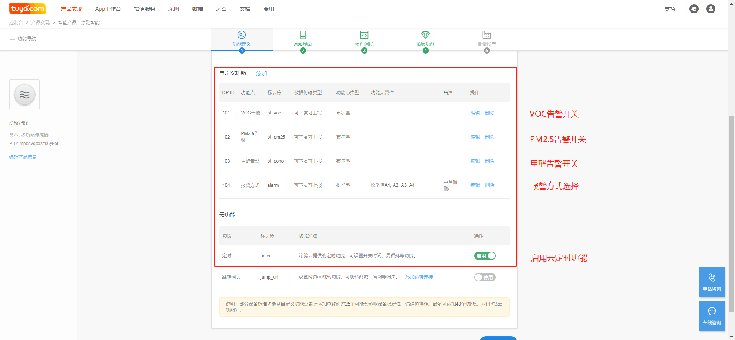Image resolution: width=735 pixels, height=340 pixels.
Task: Open the 硬件调试 step icon
Action: pos(364,35)
